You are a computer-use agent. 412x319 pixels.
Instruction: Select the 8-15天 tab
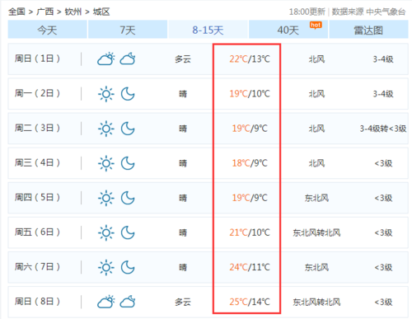[208, 30]
